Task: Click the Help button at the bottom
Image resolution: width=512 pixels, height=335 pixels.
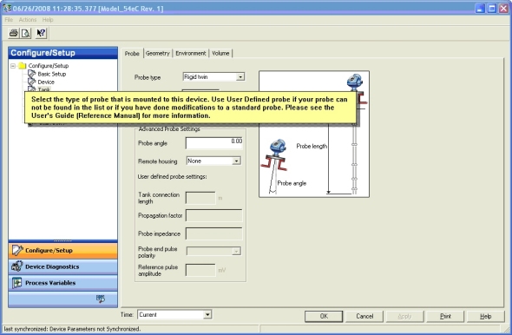Action: click(486, 316)
